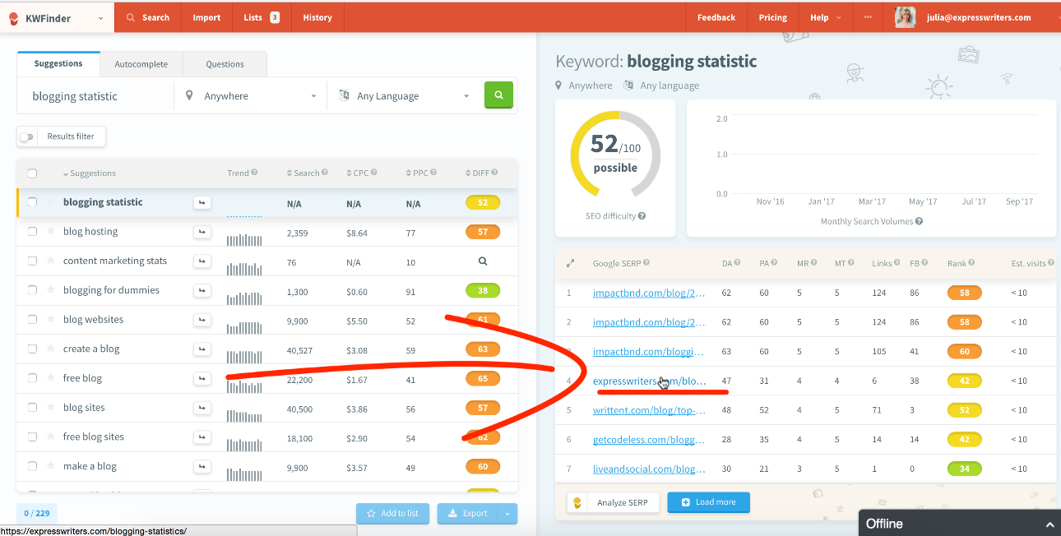1061x536 pixels.
Task: Click the user avatar picture
Action: tap(906, 17)
